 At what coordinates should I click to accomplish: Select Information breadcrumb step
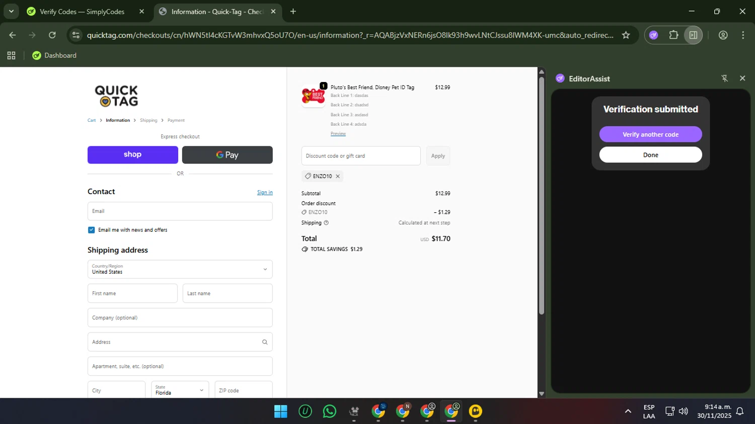pos(118,120)
